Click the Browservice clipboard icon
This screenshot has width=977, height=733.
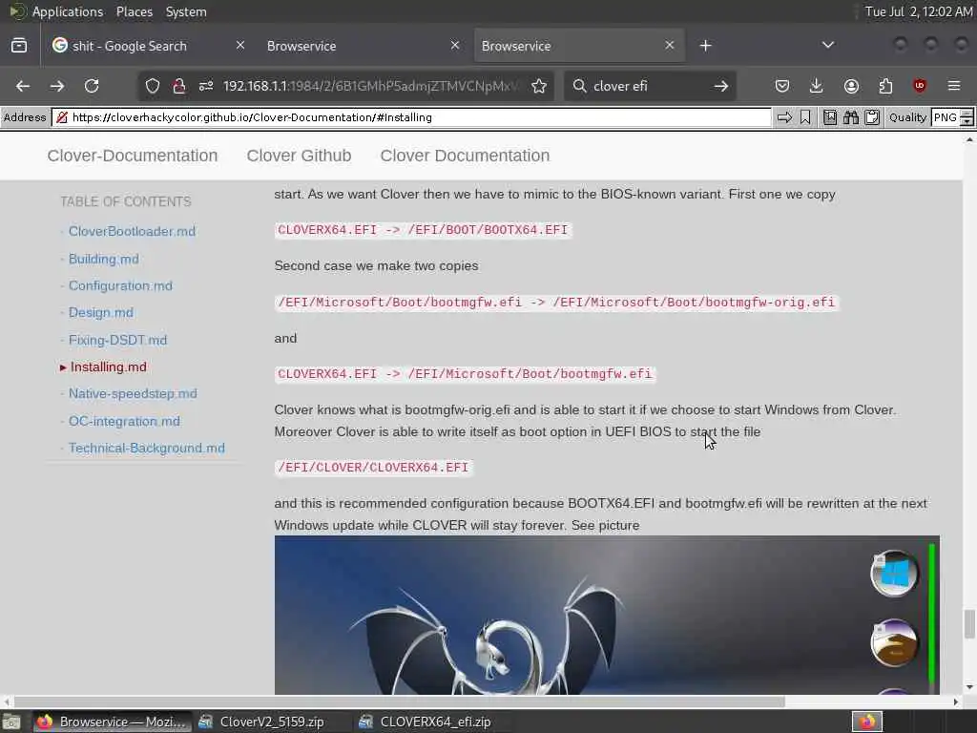click(x=872, y=117)
